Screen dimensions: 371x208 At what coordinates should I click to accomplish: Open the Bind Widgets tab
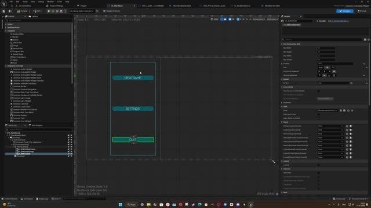(36, 125)
